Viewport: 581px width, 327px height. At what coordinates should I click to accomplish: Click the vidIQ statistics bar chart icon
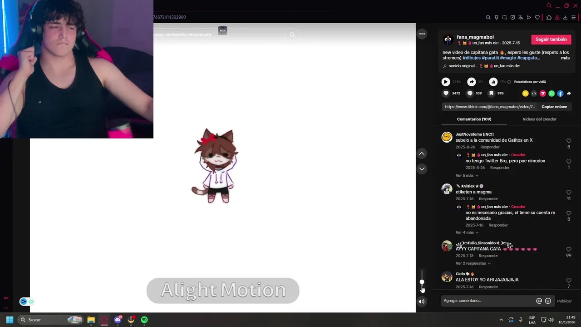[493, 82]
